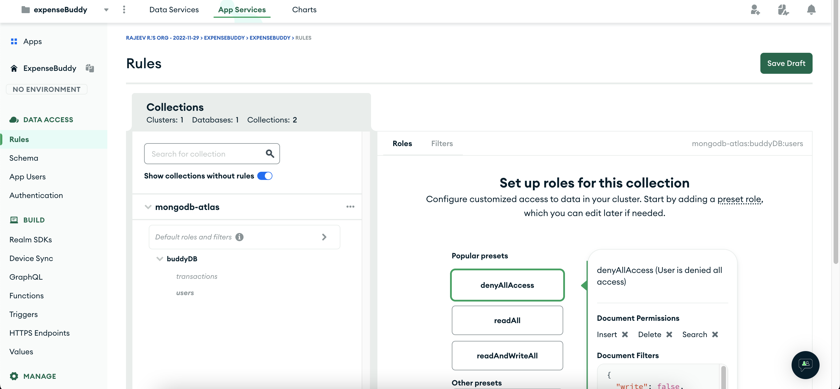Switch to the App Services tab

tap(242, 9)
